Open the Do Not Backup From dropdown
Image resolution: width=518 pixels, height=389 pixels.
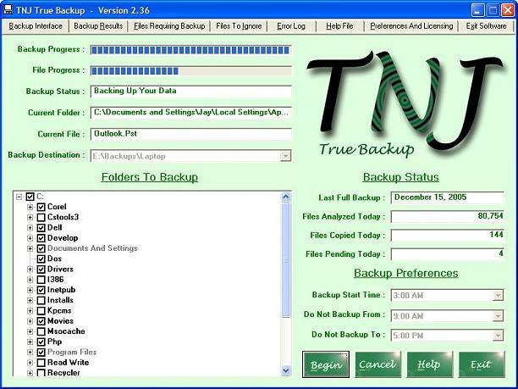(498, 316)
